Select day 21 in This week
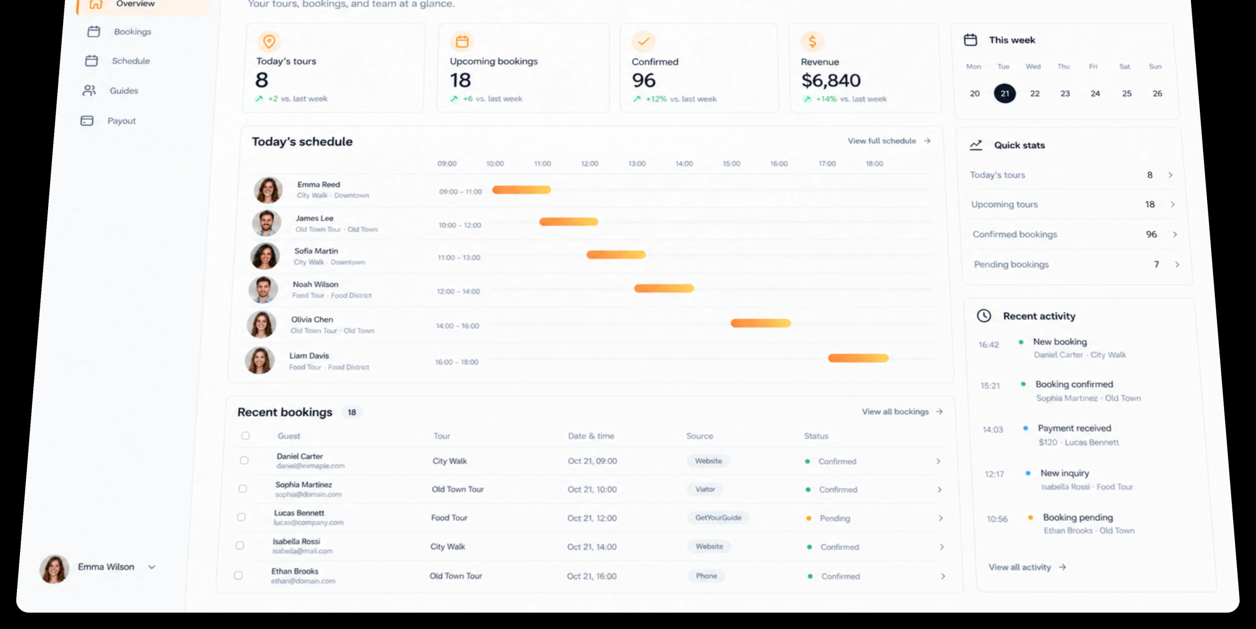The image size is (1256, 629). 1005,93
